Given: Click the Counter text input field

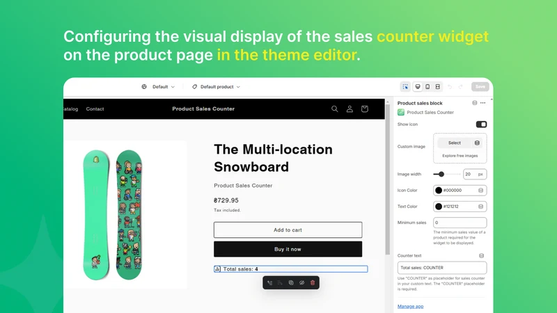Looking at the screenshot, I should (442, 268).
